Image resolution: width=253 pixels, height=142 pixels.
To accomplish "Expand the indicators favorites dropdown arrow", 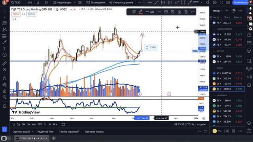I will [x=75, y=3].
